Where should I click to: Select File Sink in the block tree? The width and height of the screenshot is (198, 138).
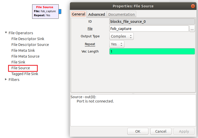pos(18,62)
